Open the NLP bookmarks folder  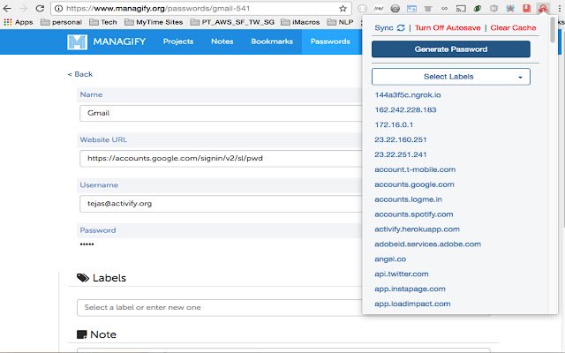(340, 22)
